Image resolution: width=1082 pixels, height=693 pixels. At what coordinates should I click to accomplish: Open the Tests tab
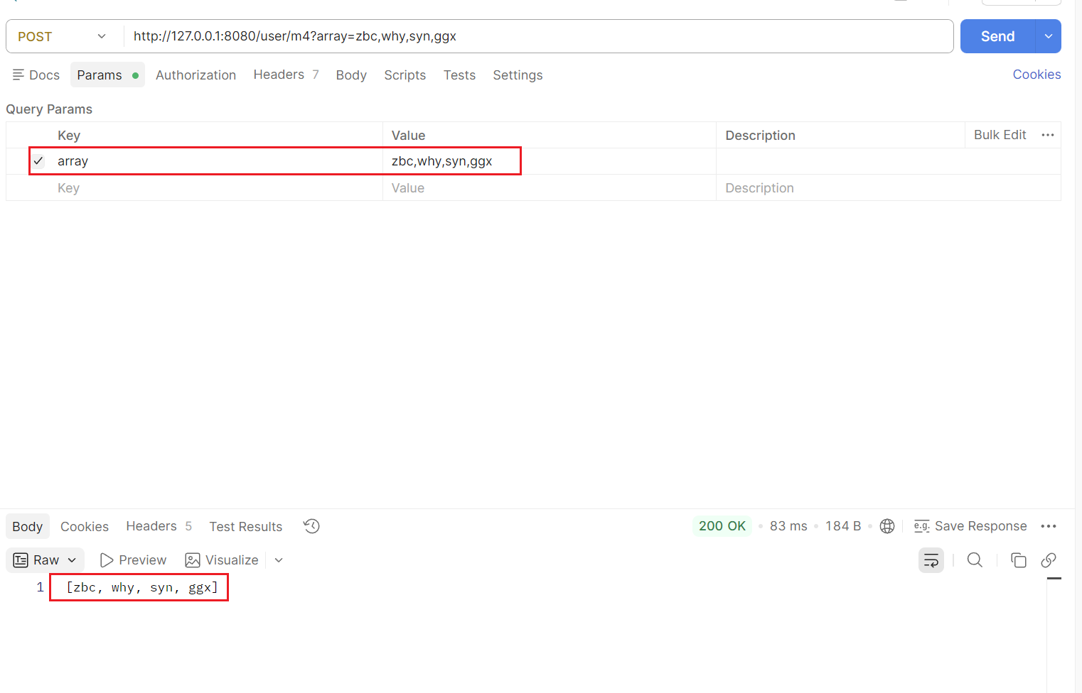pyautogui.click(x=459, y=75)
